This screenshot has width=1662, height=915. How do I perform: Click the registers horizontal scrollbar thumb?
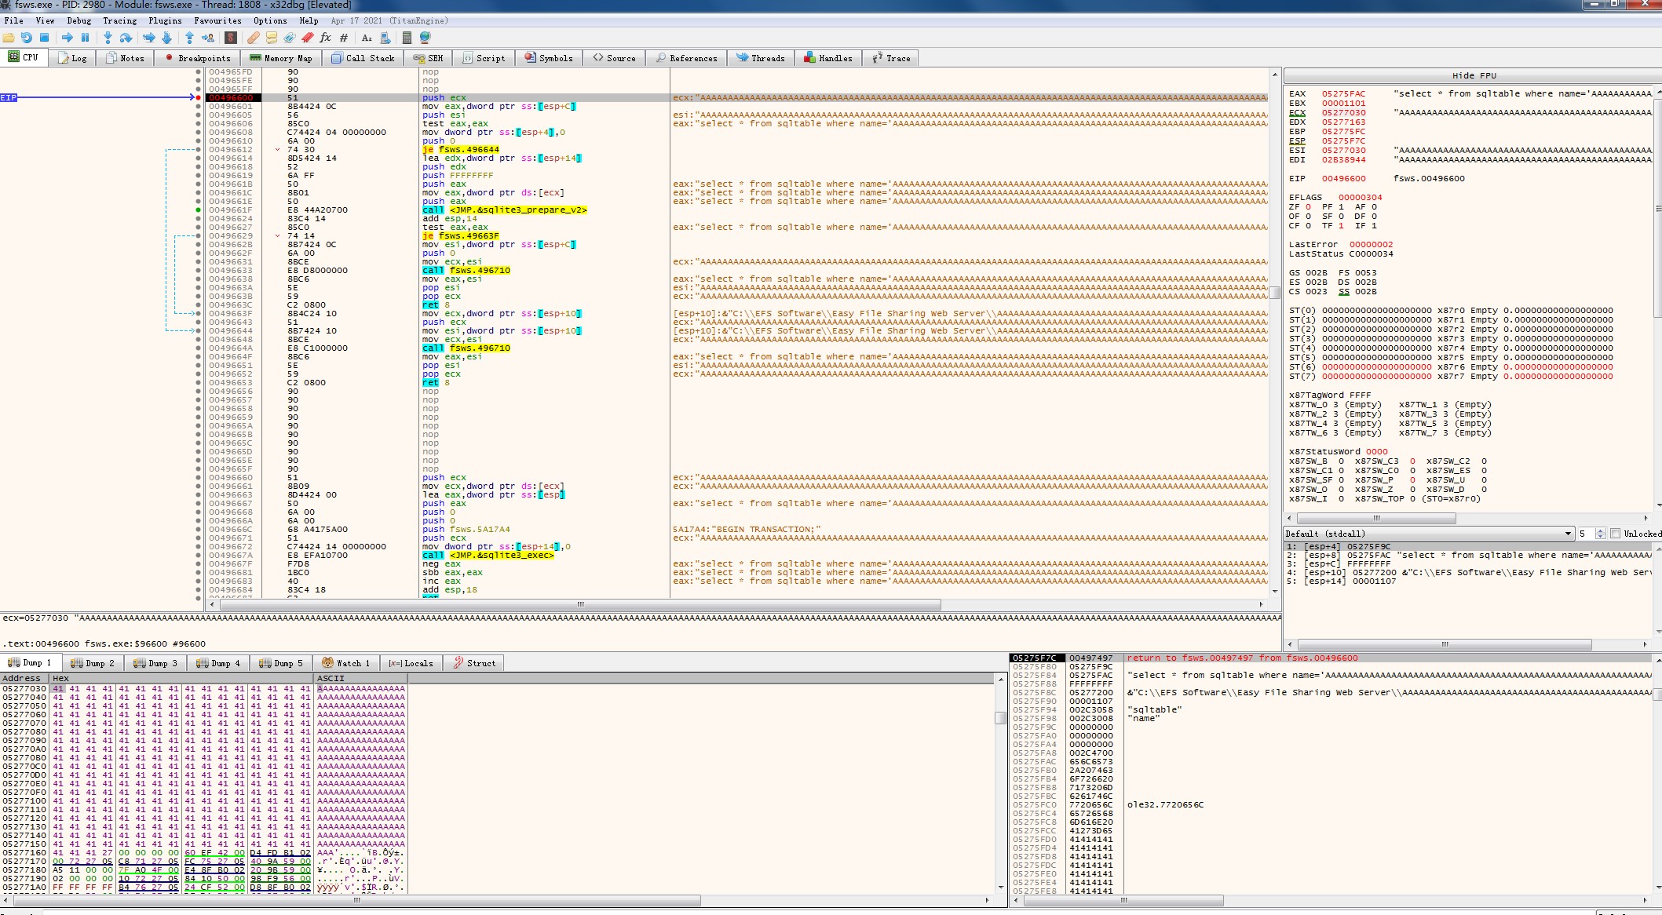(x=1375, y=518)
